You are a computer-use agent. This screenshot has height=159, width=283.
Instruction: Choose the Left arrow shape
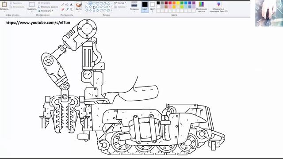(105, 7)
